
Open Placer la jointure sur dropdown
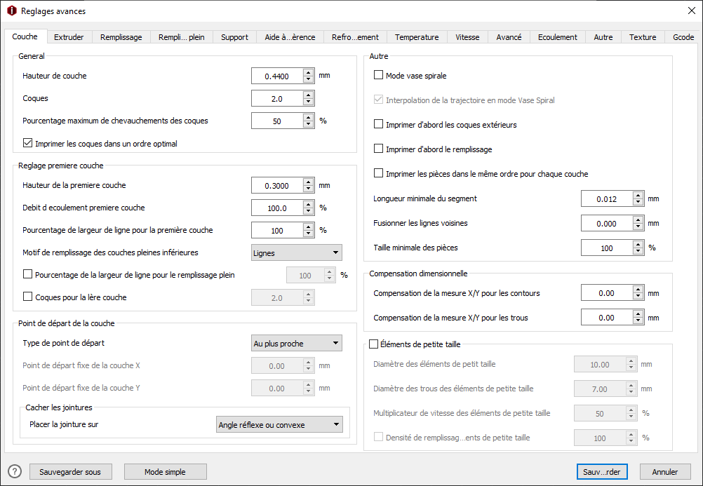279,424
